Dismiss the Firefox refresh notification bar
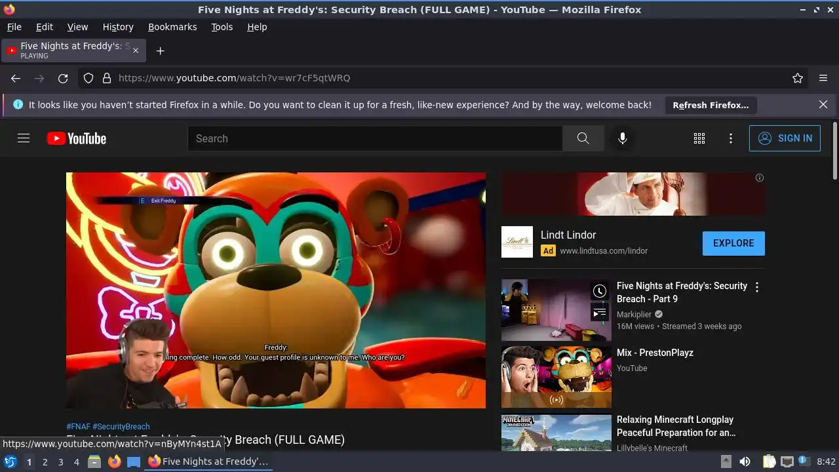Screen dimensions: 839x472 tap(823, 105)
